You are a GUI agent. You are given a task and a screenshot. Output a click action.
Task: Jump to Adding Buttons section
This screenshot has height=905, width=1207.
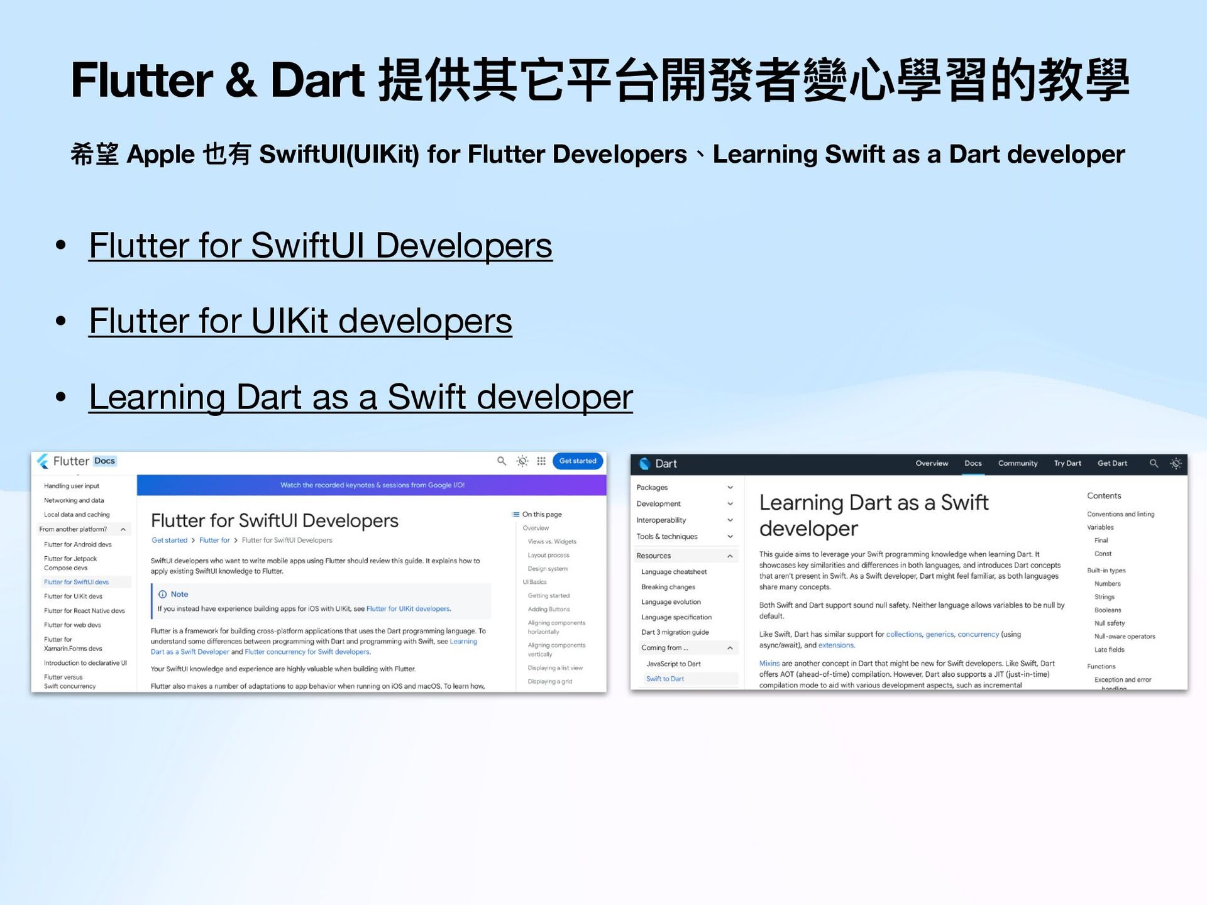[x=549, y=610]
